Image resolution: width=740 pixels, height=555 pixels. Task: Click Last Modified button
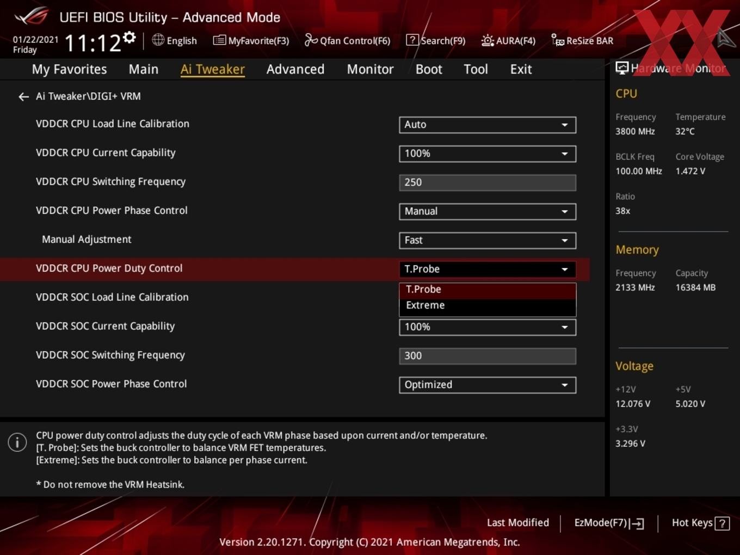517,523
